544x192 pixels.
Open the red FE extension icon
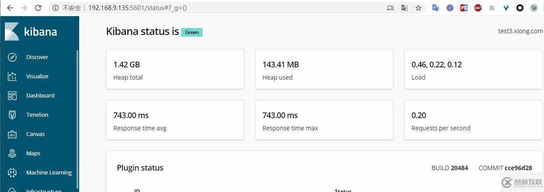[464, 8]
